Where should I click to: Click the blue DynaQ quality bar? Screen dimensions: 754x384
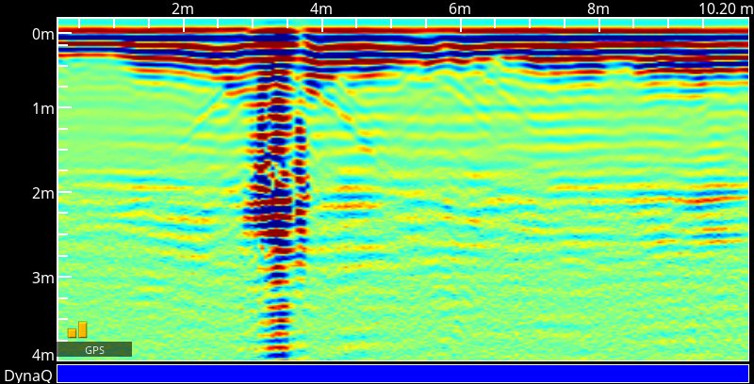coord(402,374)
